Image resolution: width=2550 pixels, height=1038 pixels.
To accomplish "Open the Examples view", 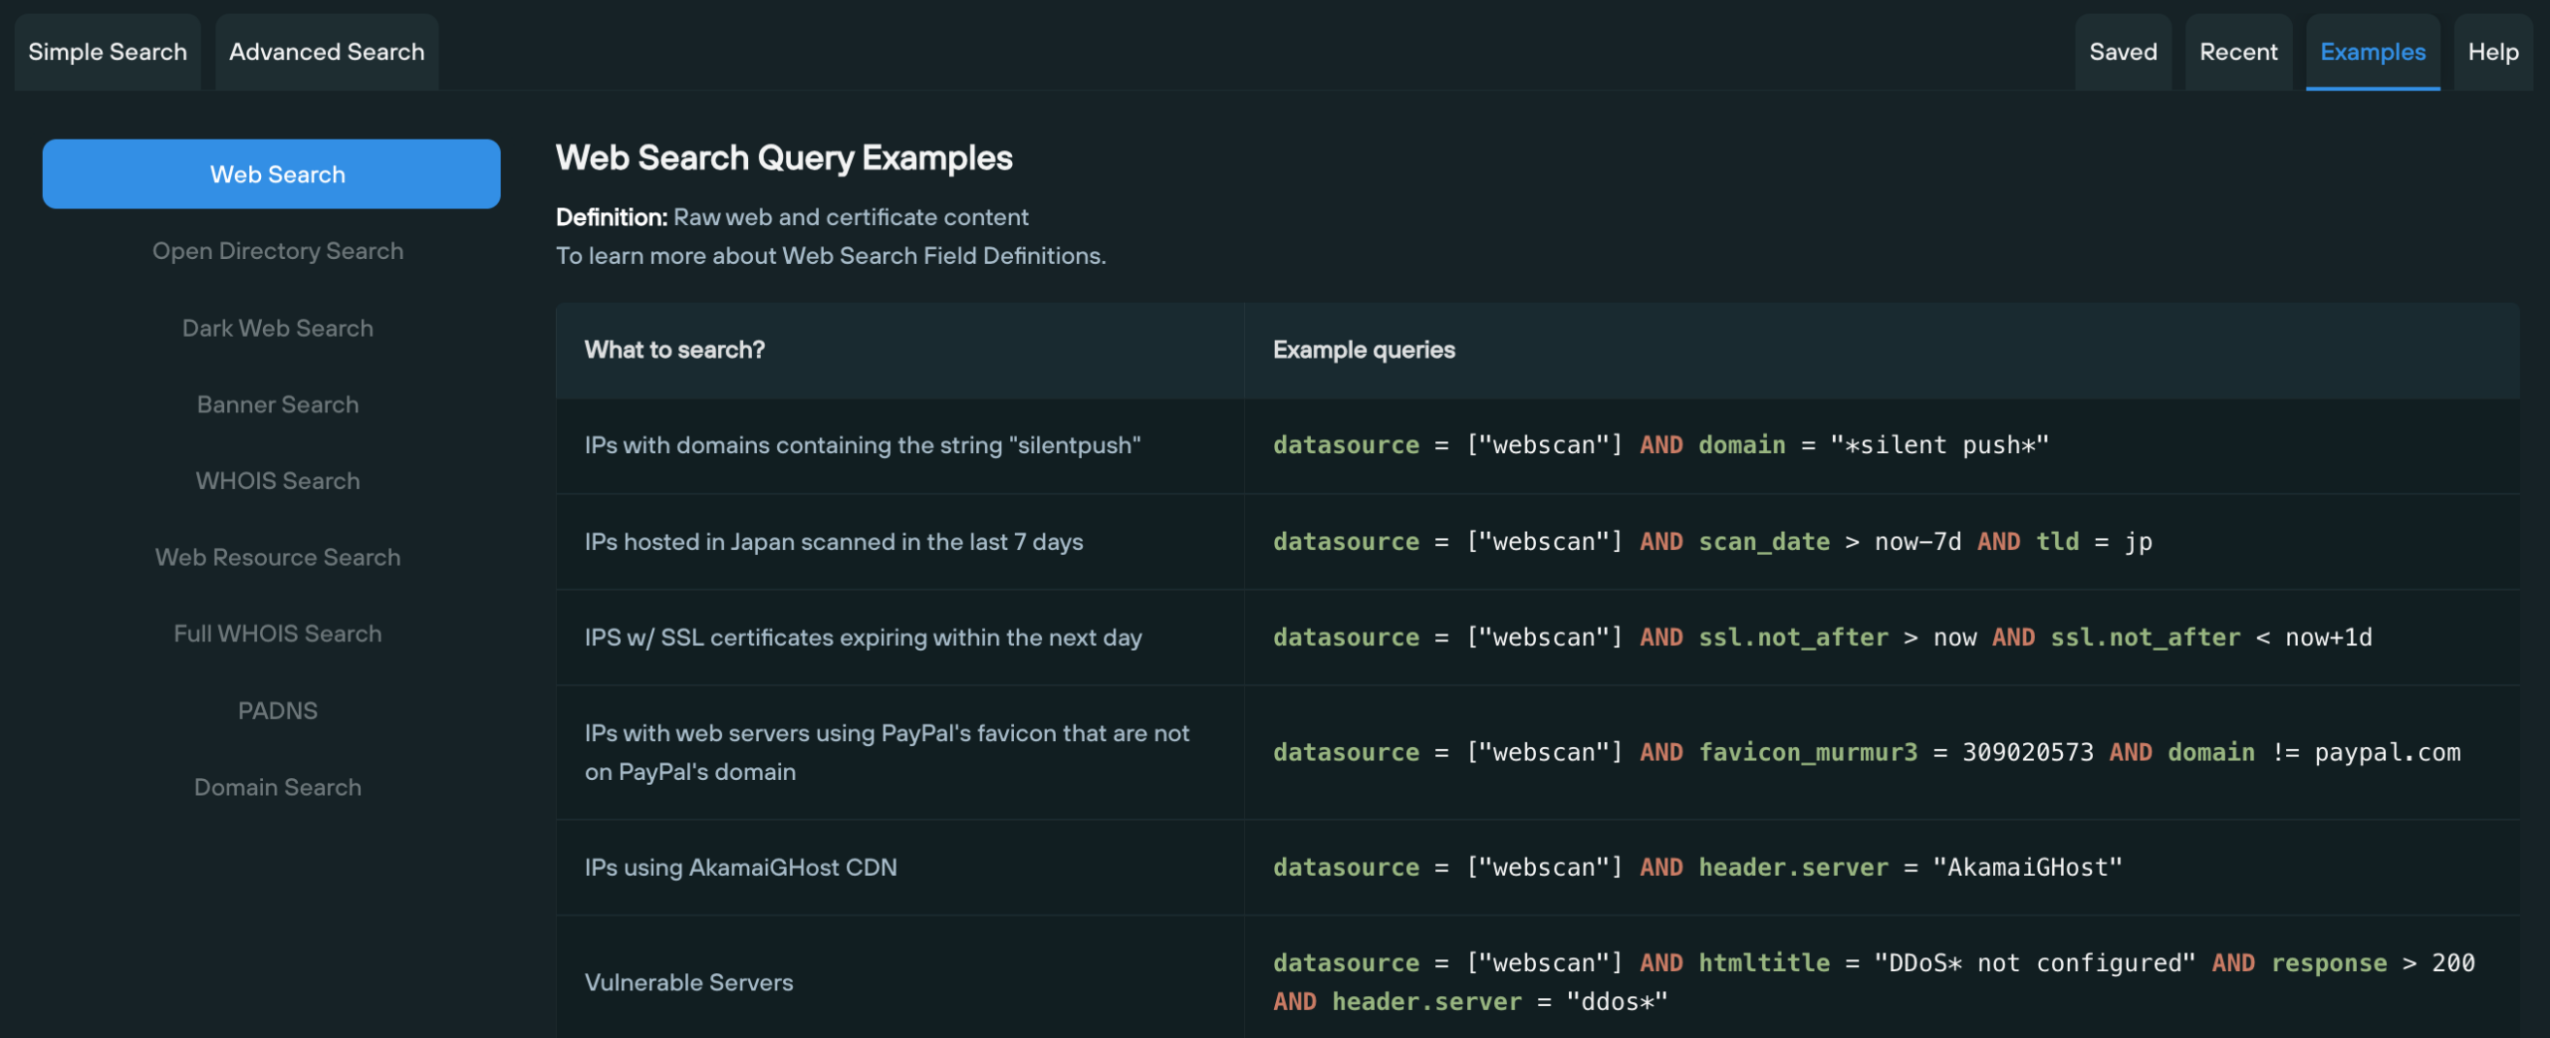I will pyautogui.click(x=2373, y=52).
